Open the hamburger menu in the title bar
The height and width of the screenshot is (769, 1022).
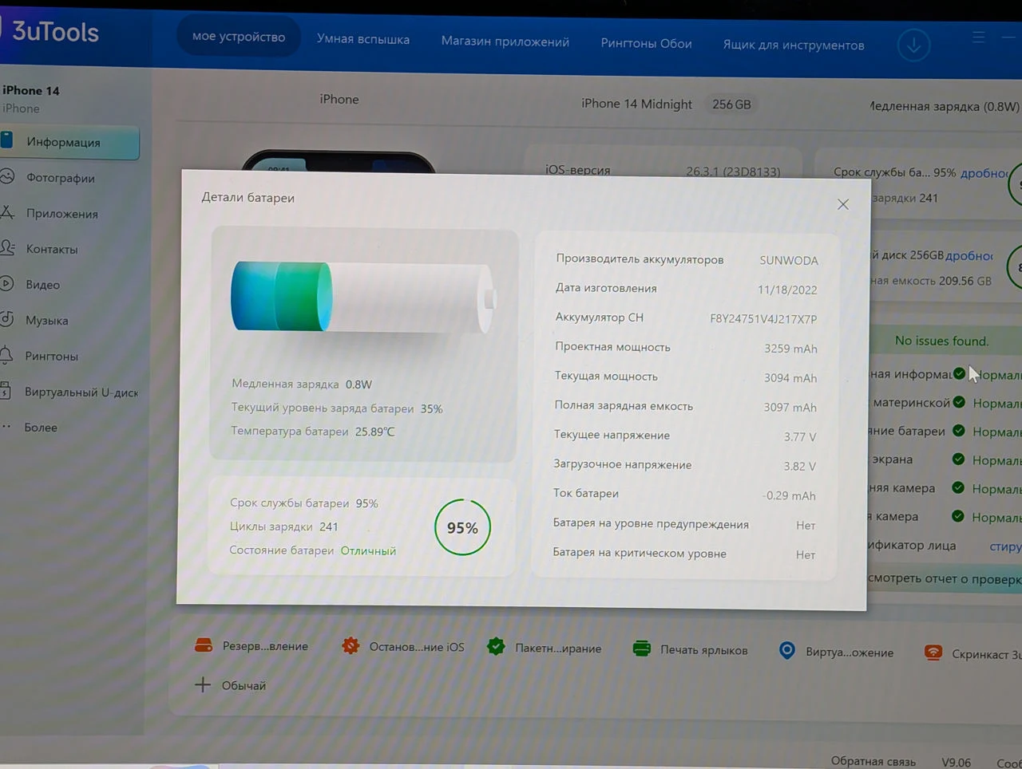coord(979,37)
